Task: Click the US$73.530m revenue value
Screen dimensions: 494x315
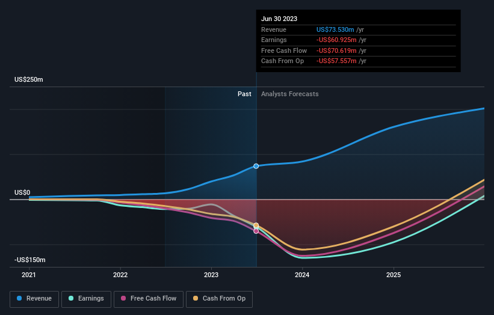Action: (x=335, y=29)
